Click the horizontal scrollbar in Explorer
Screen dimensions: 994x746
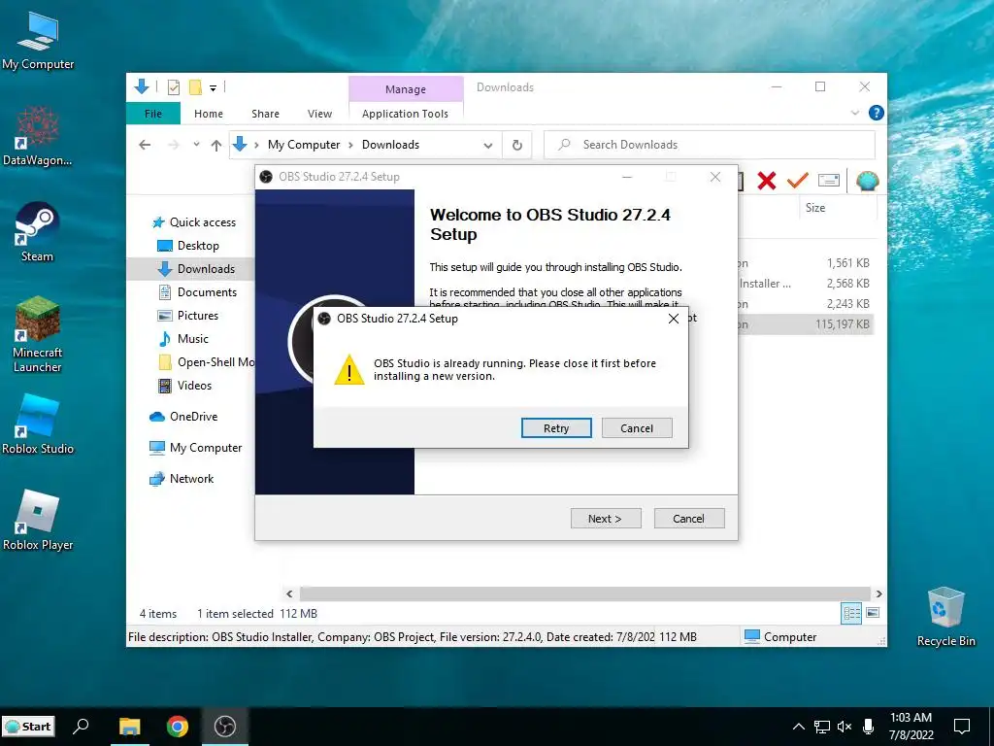click(584, 593)
